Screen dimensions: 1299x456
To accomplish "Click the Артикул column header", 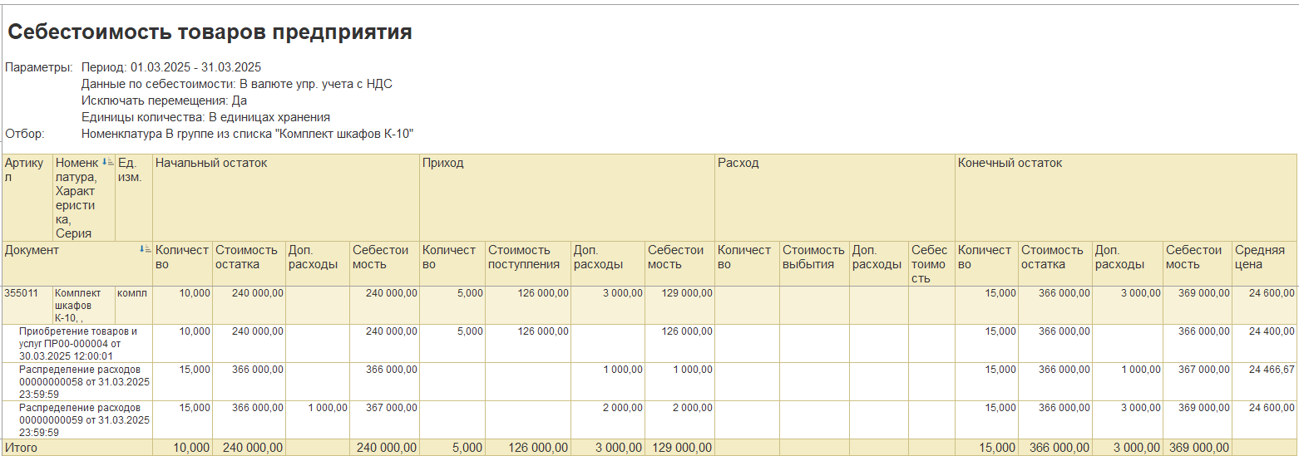I will (x=24, y=170).
